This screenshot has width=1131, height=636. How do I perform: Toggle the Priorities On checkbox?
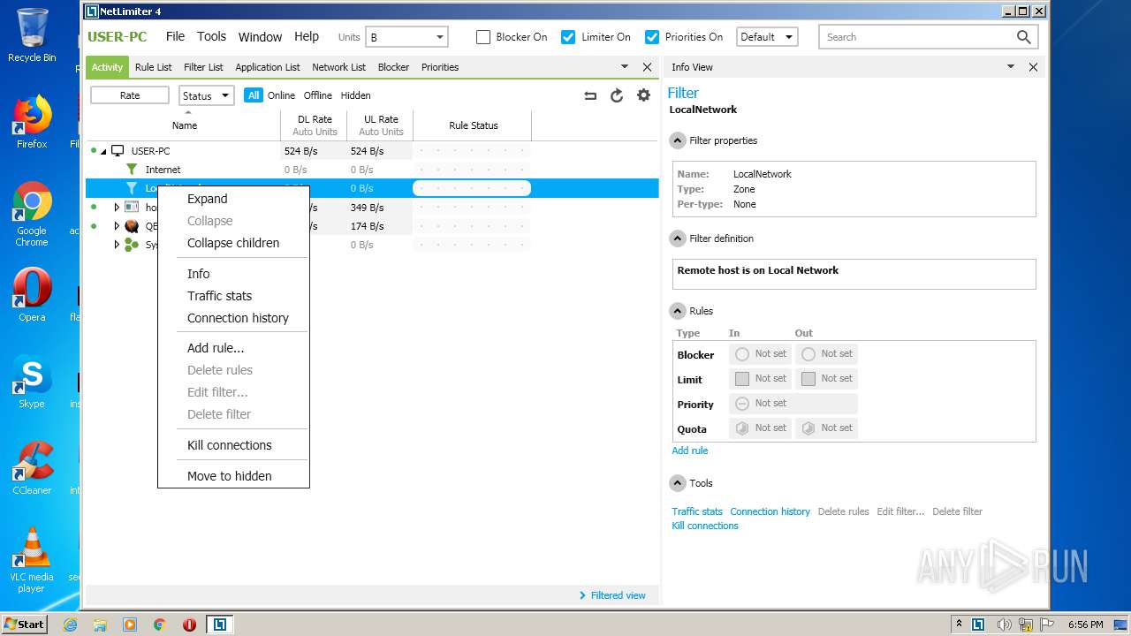[x=652, y=37]
